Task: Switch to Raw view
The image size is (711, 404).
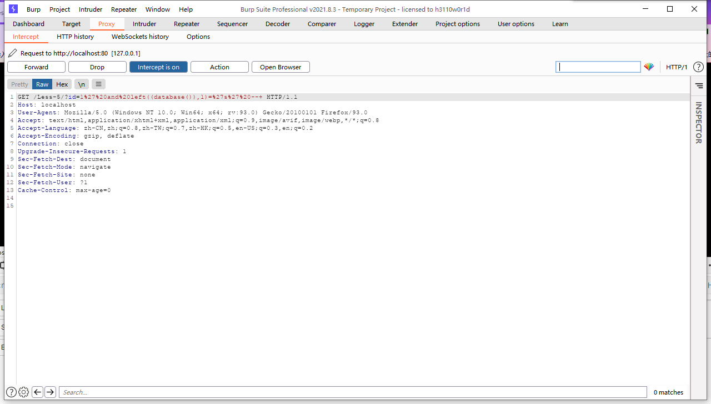Action: pos(42,84)
